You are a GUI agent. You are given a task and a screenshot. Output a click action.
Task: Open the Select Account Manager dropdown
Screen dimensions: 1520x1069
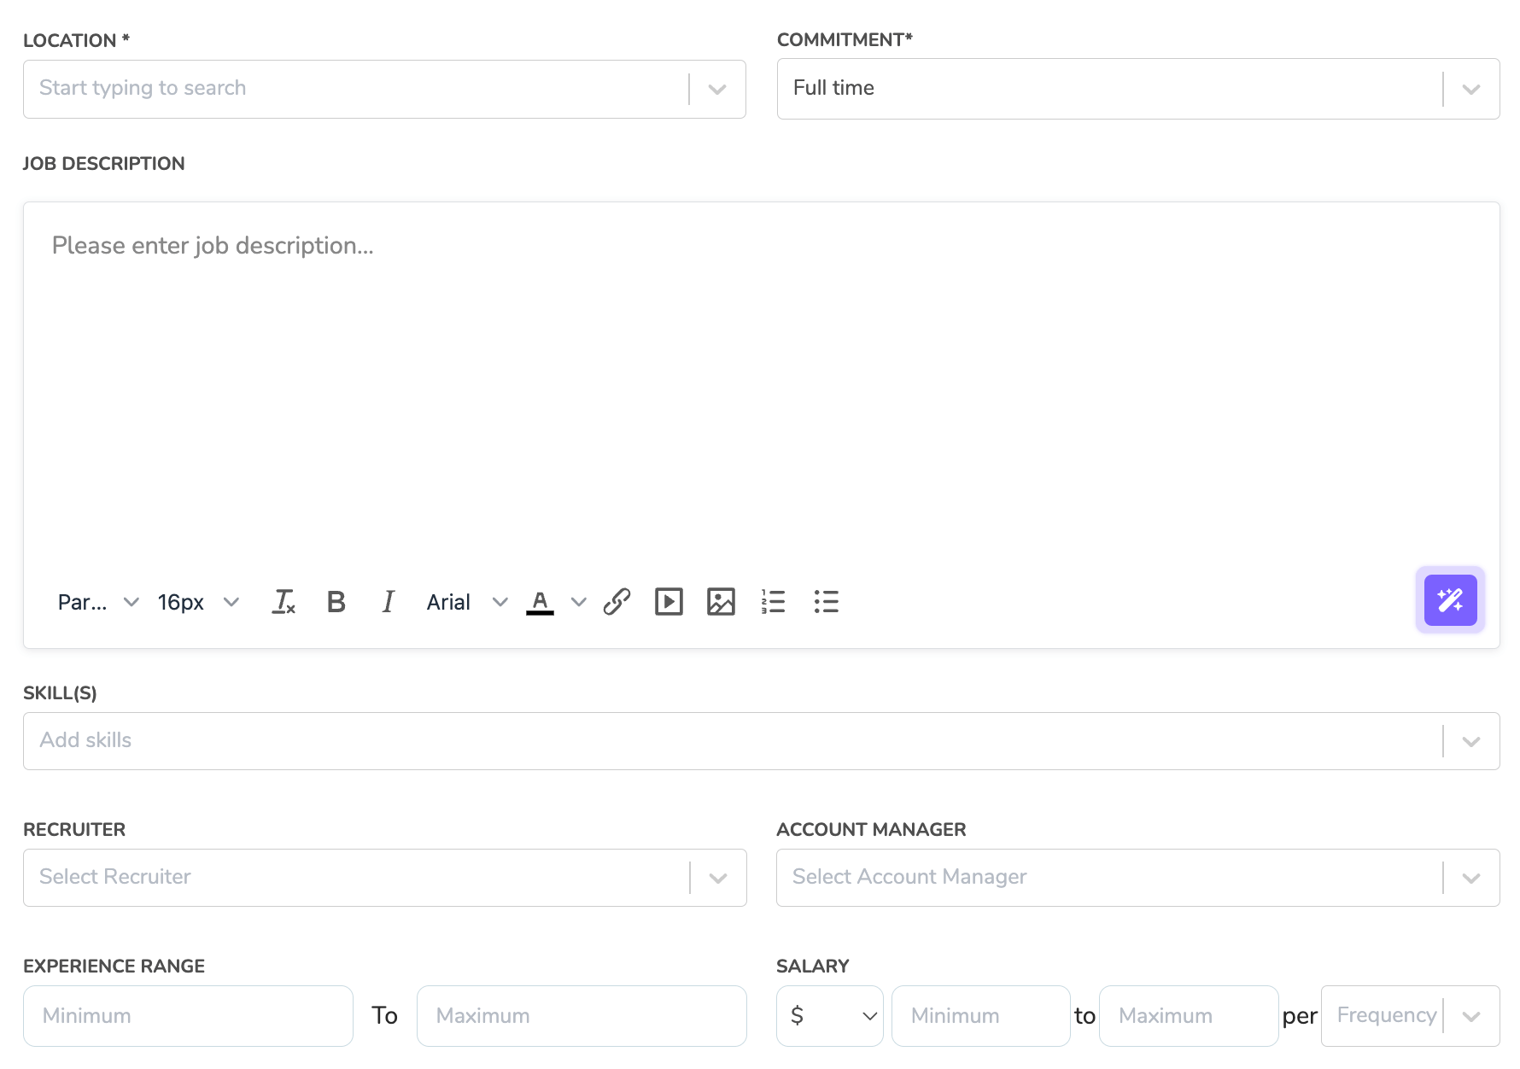point(1137,878)
